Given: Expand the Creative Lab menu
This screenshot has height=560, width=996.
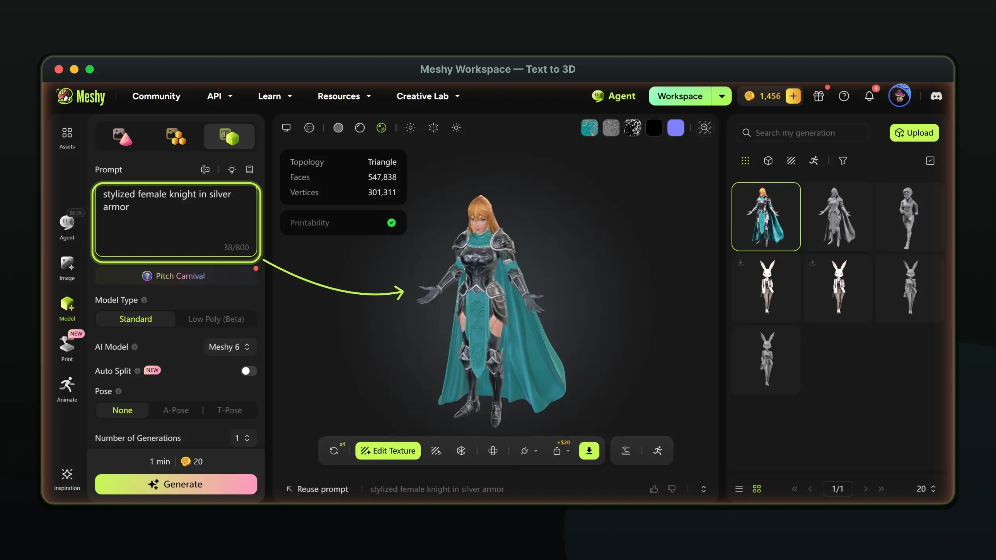Looking at the screenshot, I should coord(428,96).
